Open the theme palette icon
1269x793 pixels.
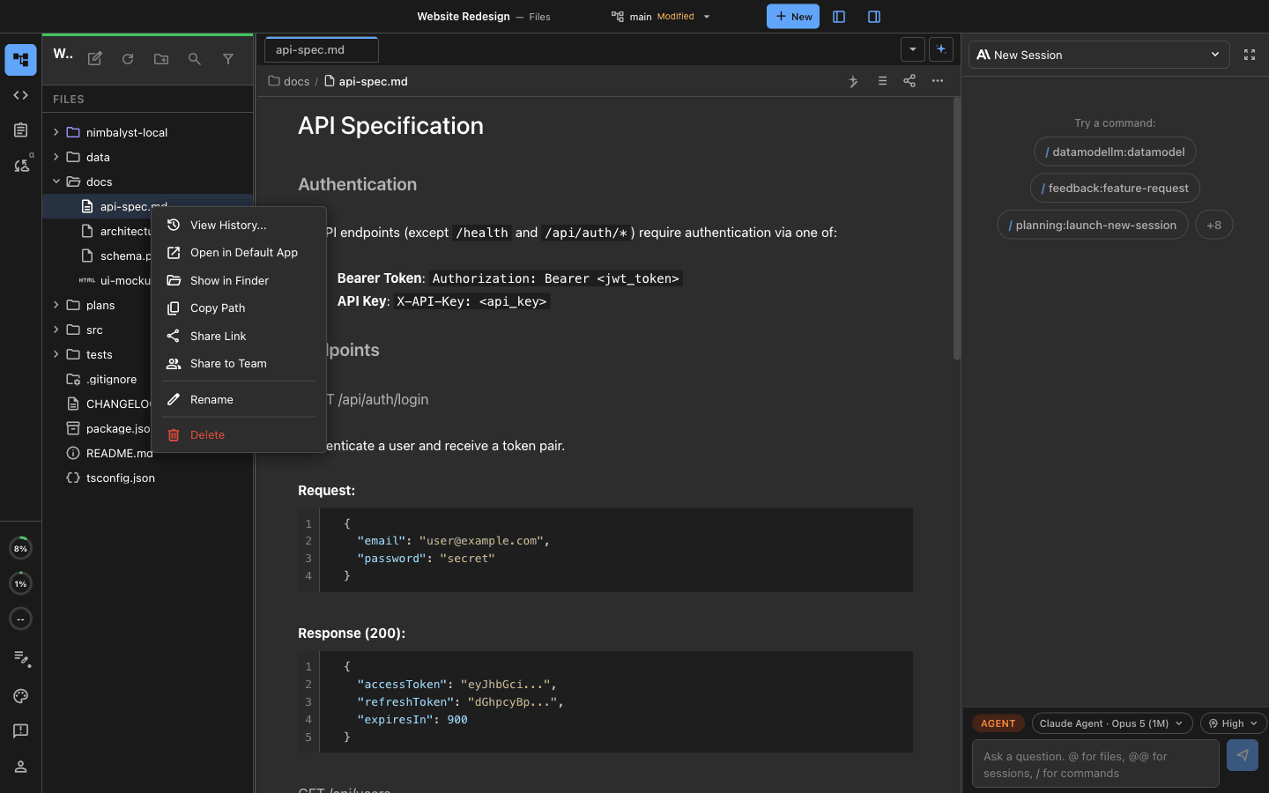point(20,696)
